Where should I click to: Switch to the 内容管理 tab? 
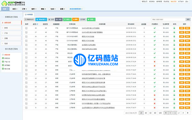[x=29, y=15]
